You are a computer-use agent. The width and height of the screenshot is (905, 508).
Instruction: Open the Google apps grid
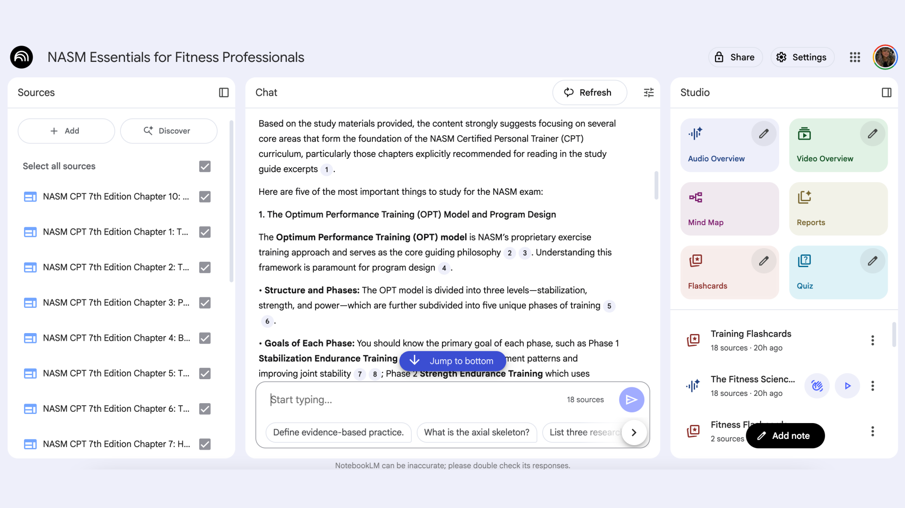(854, 57)
